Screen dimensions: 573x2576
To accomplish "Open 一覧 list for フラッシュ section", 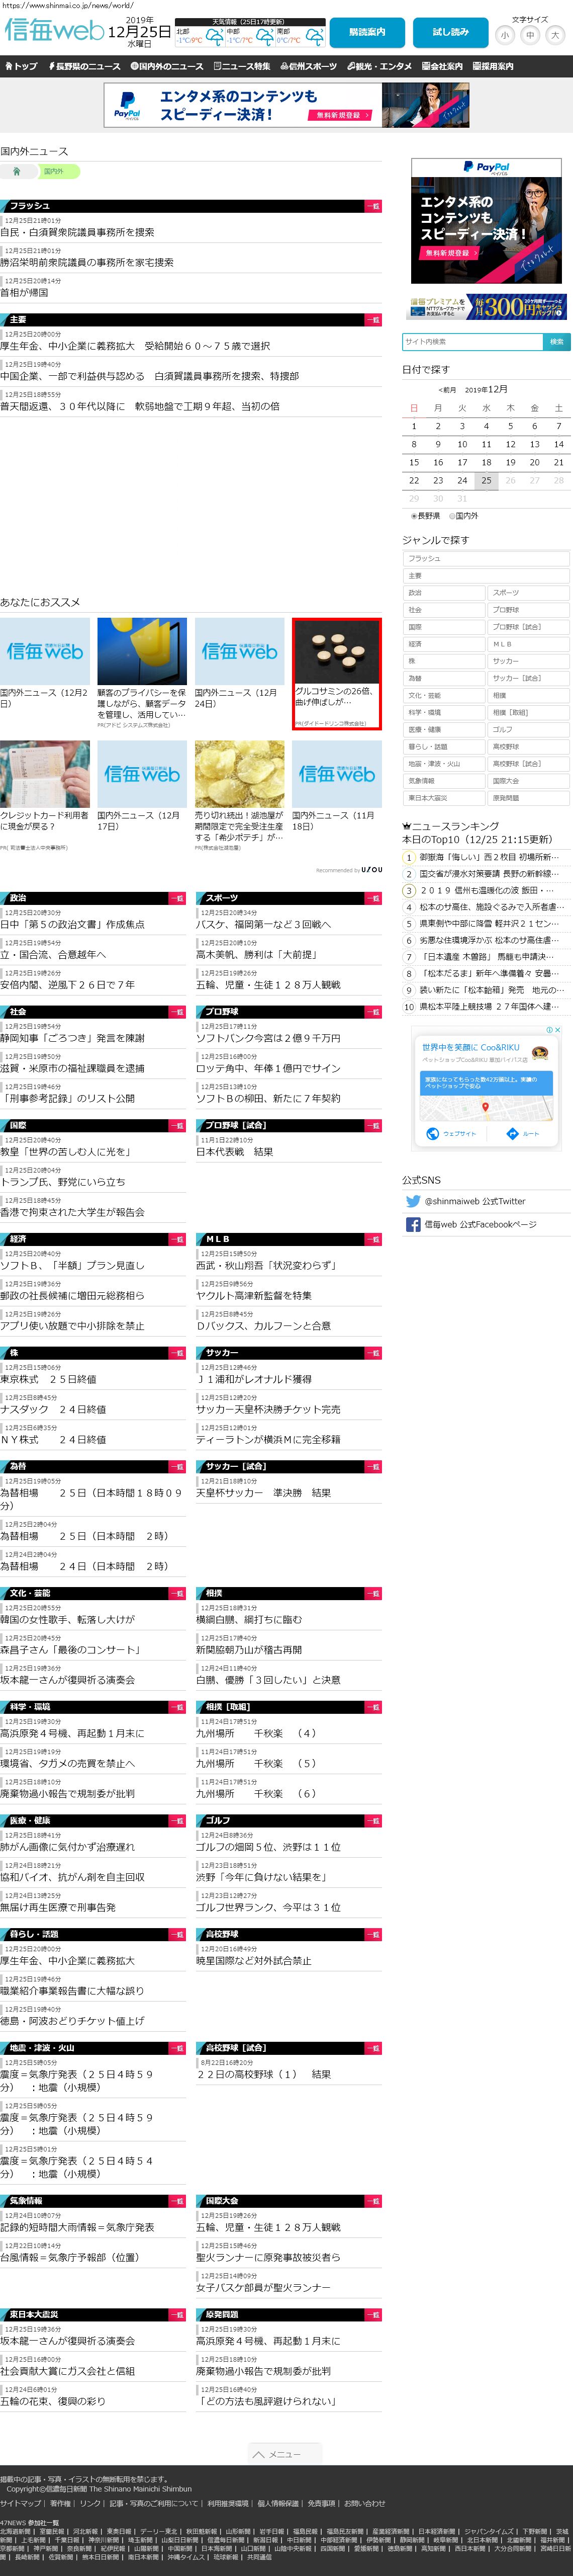I will pos(372,206).
